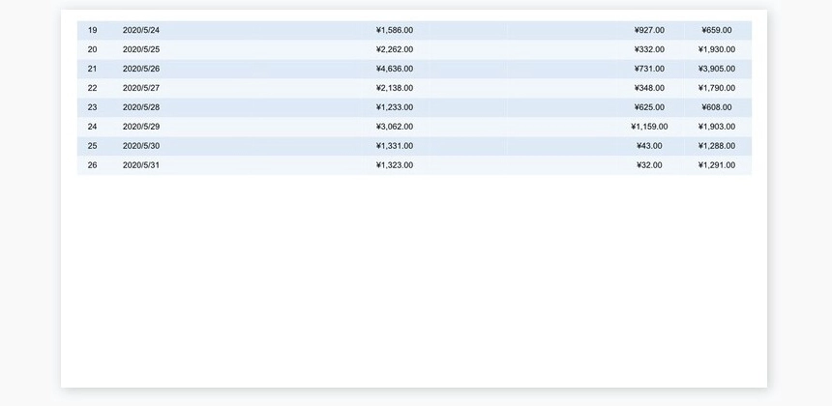Screen dimensions: 832x406
Task: Select the ¥43.00 cell
Action: pos(649,146)
